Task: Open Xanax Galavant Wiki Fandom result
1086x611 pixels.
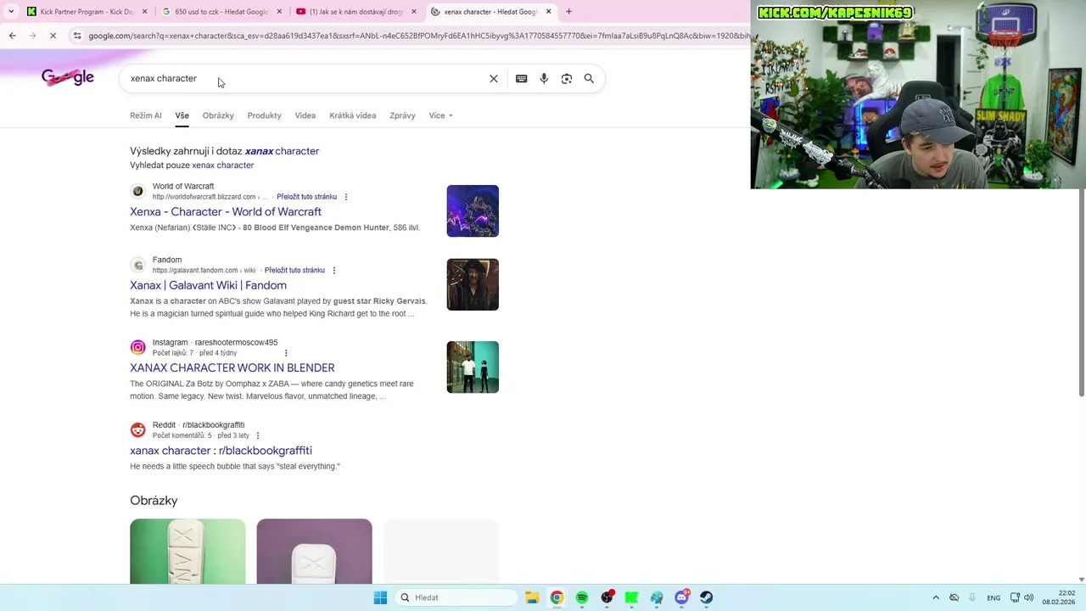Action: [208, 286]
